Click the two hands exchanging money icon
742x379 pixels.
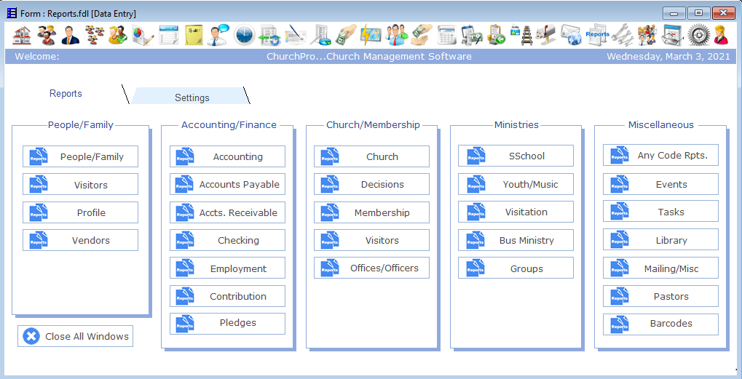coord(421,35)
